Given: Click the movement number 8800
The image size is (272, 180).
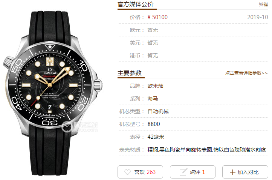Looking at the screenshot, I should point(154,124).
